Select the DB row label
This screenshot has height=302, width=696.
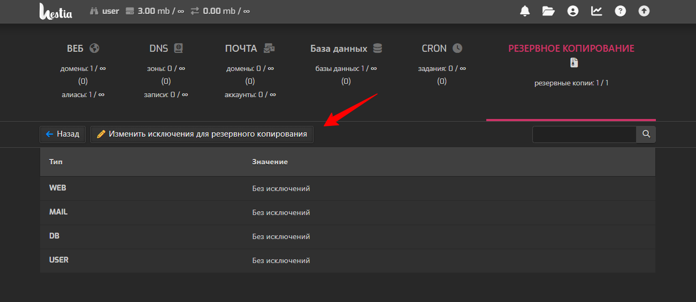(54, 236)
